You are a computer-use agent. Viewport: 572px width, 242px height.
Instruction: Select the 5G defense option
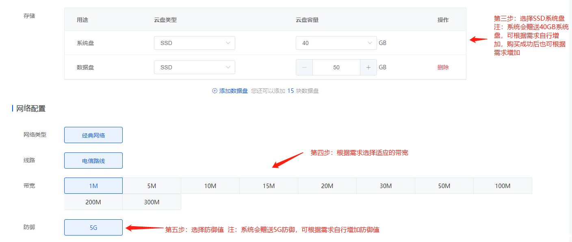93,227
